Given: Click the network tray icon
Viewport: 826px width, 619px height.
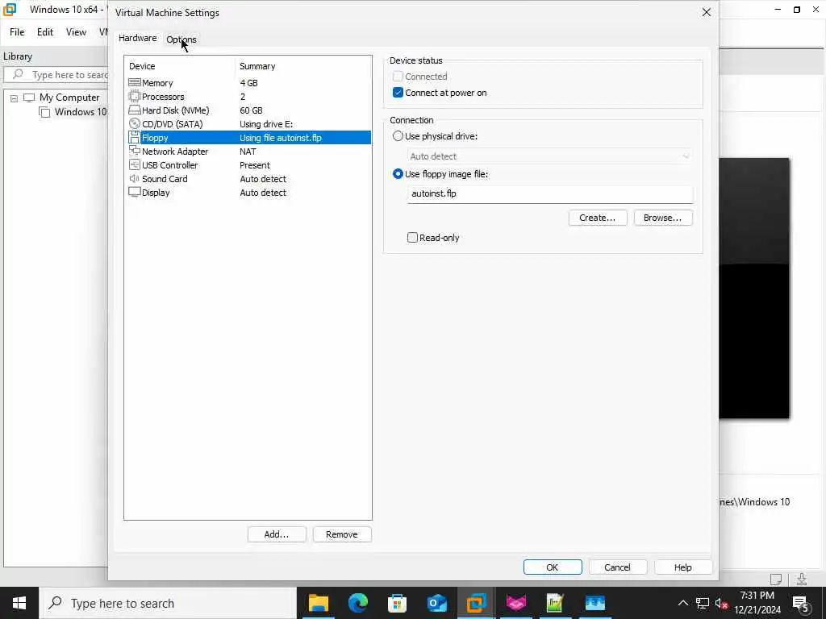Looking at the screenshot, I should click(x=703, y=603).
